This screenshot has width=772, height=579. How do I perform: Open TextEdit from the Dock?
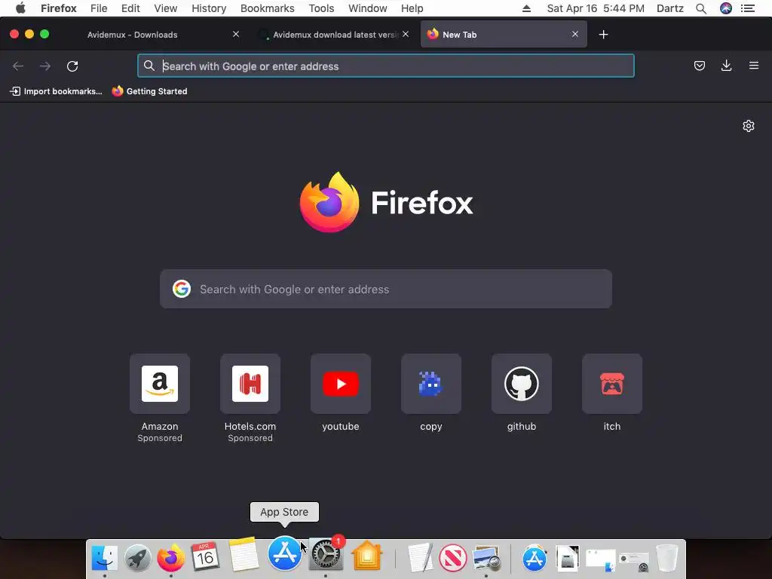click(x=421, y=559)
